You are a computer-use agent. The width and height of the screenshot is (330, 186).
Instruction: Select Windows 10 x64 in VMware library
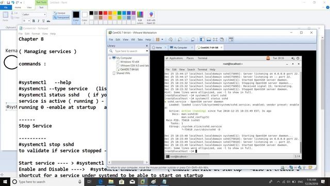tap(129, 62)
